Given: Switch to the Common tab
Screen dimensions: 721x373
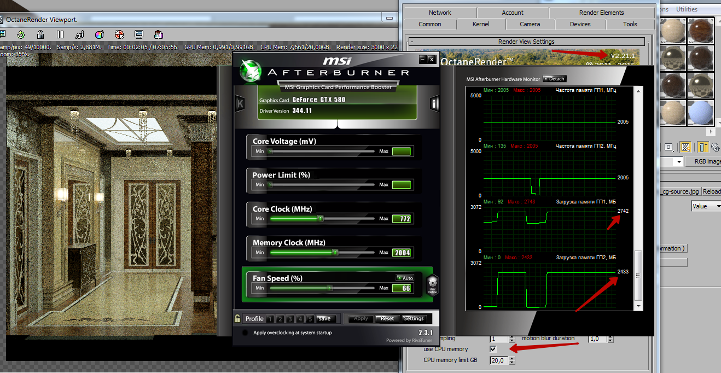Looking at the screenshot, I should click(430, 24).
